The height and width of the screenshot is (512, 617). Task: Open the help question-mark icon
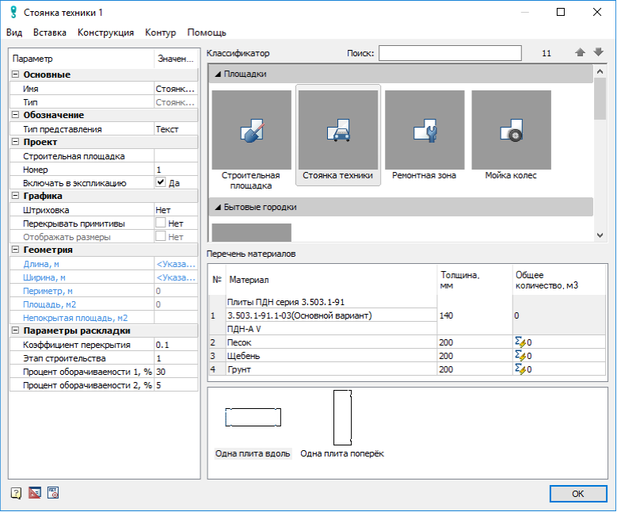[x=16, y=493]
